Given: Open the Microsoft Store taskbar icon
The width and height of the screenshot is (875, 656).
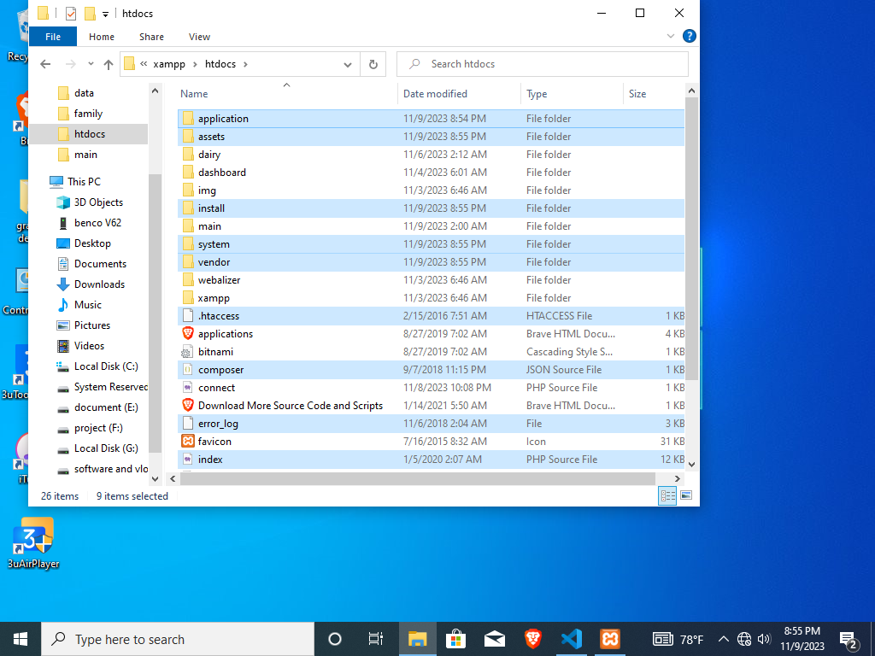Looking at the screenshot, I should point(455,639).
